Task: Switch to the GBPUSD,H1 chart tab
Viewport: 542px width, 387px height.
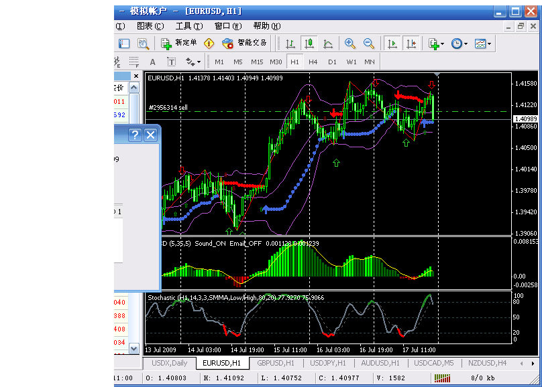Action: pyautogui.click(x=276, y=363)
